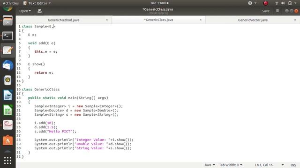300x168 pixels.
Task: Toggle the INS insert mode indicator
Action: tap(293, 165)
